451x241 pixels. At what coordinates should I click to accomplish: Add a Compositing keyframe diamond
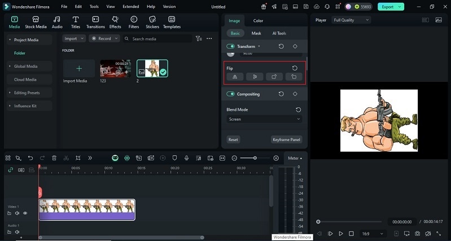pyautogui.click(x=295, y=94)
